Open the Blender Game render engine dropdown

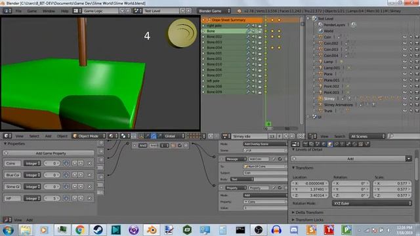(x=214, y=11)
